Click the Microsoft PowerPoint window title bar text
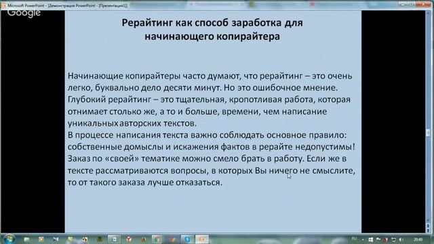Image resolution: width=434 pixels, height=244 pixels. click(x=68, y=5)
